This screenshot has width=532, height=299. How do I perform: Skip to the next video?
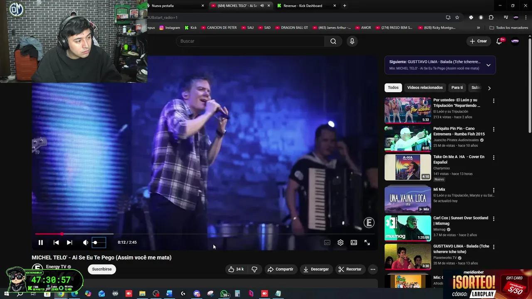click(x=69, y=243)
